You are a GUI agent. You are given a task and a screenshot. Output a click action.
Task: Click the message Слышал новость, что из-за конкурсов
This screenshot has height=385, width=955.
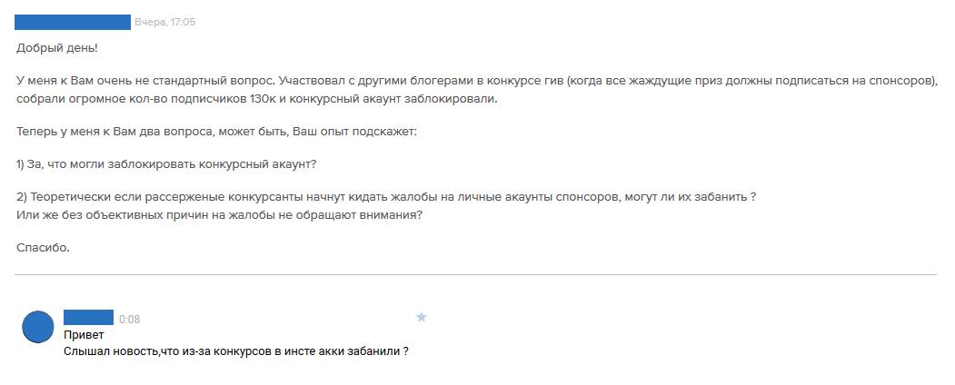(x=235, y=351)
